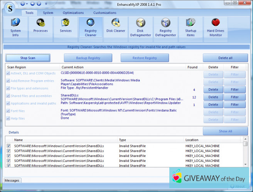Open the Disk Defragmenter tool
253x192 pixels.
140,27
